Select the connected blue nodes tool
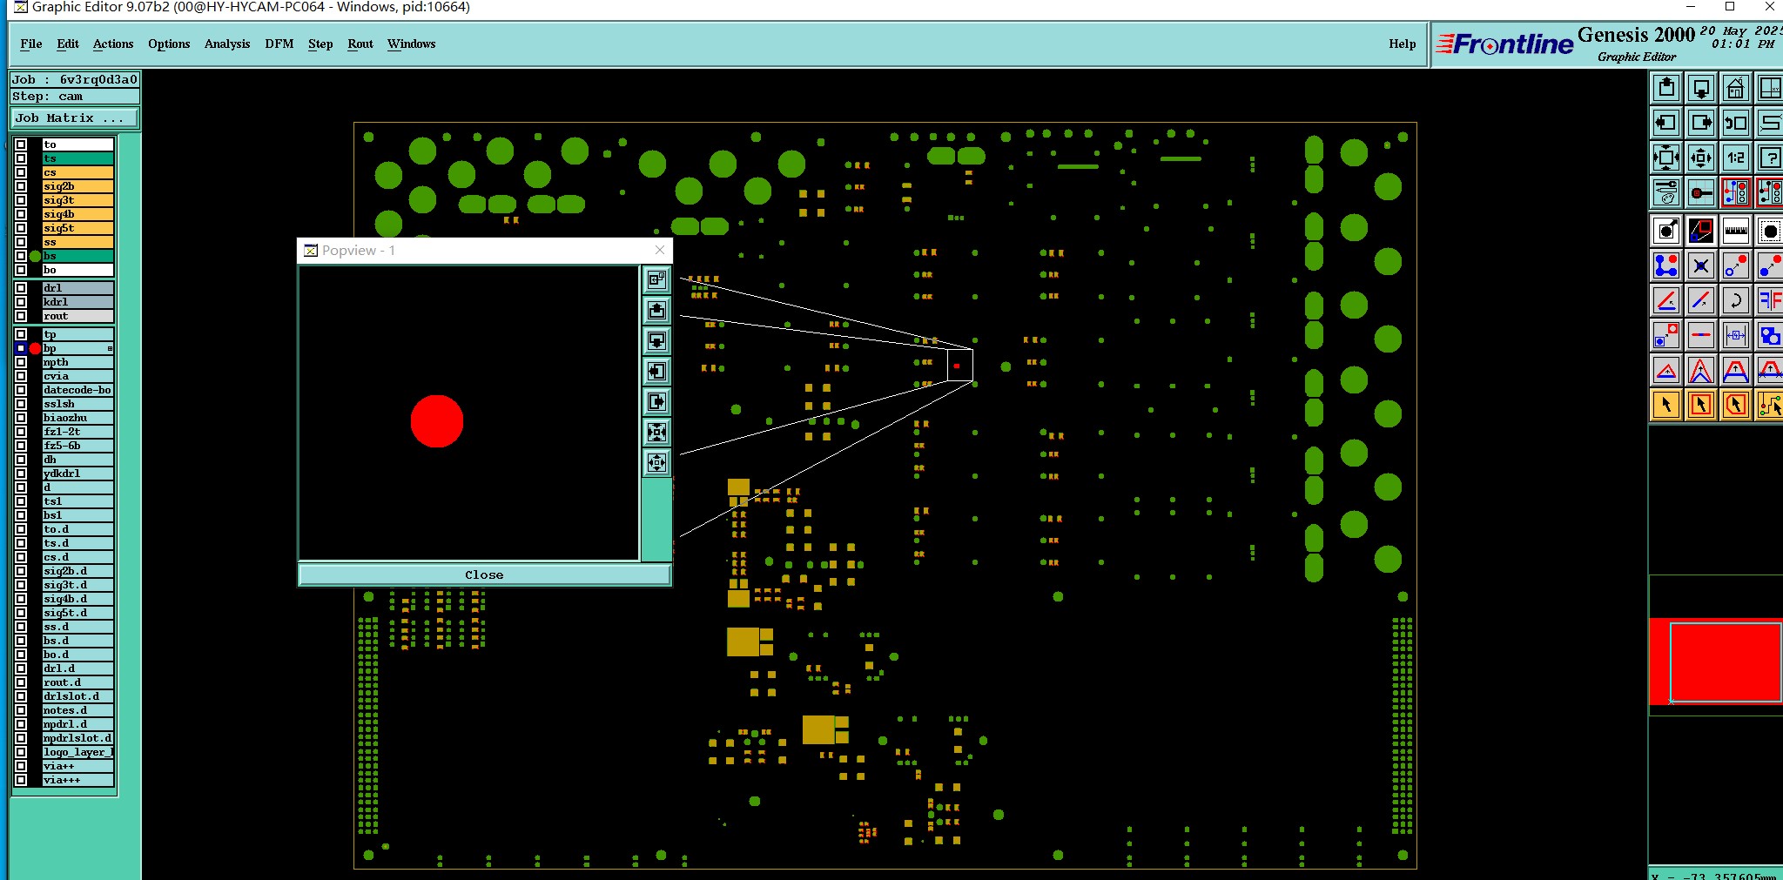The width and height of the screenshot is (1783, 880). pyautogui.click(x=1666, y=265)
